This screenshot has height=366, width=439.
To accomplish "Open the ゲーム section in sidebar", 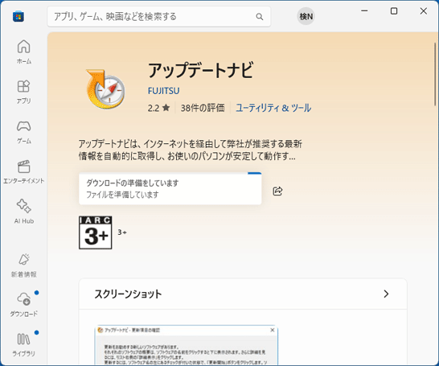I will (24, 132).
